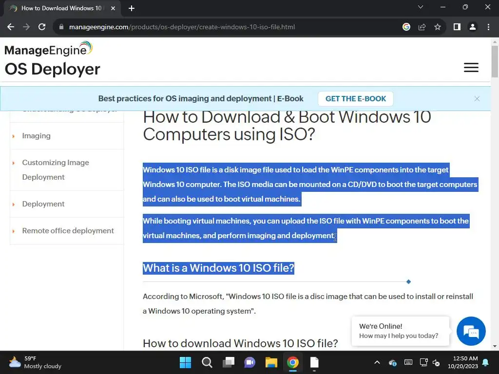Open the network tray icon
The image size is (499, 374).
tap(423, 362)
